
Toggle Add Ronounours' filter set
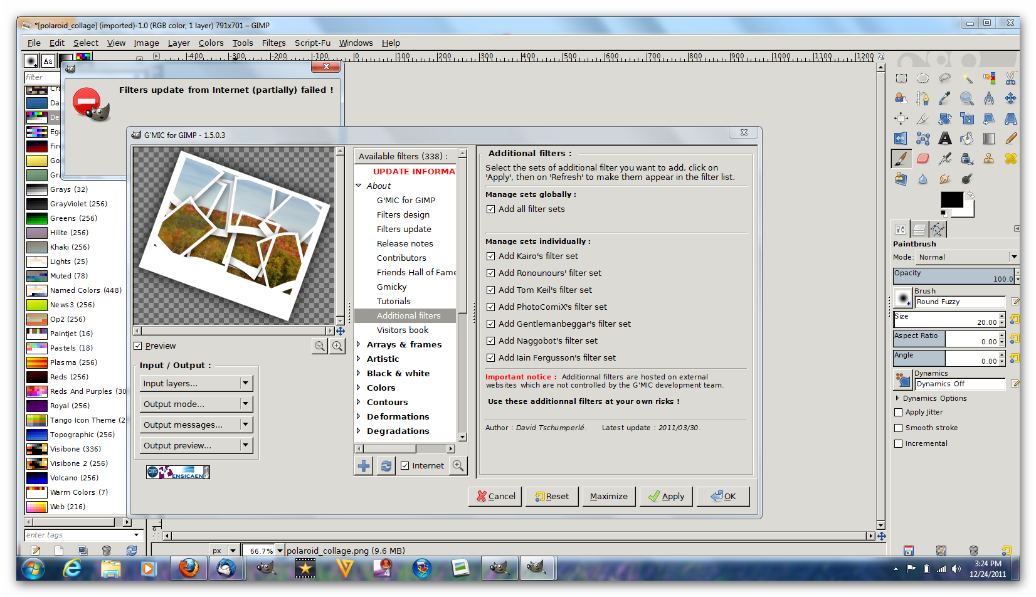(491, 273)
